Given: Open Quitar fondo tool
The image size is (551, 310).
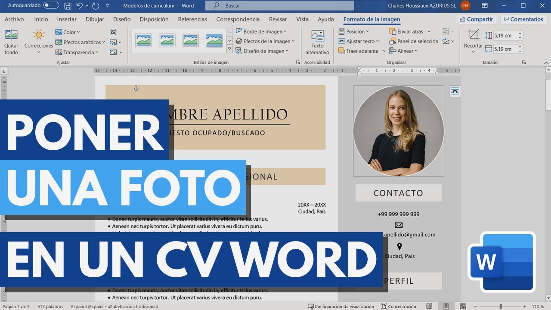Looking at the screenshot, I should pos(11,42).
